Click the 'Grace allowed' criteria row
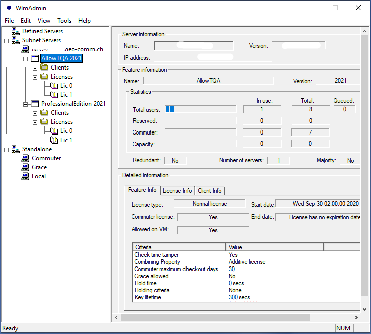Image resolution: width=371 pixels, height=334 pixels. click(246, 276)
